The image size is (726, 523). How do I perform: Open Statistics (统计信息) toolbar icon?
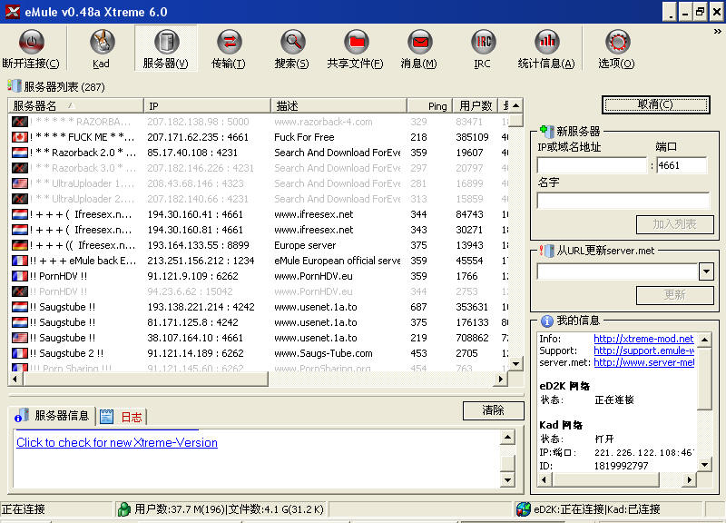coord(546,42)
